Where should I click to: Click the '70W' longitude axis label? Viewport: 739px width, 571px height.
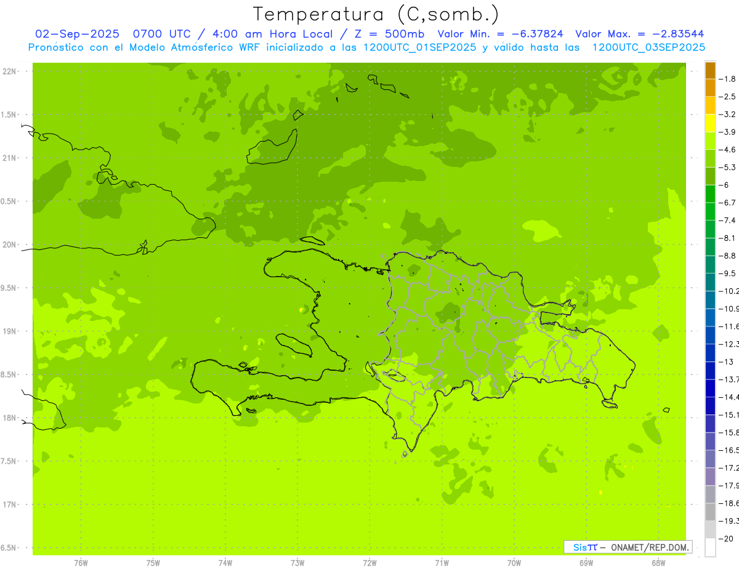pos(514,563)
